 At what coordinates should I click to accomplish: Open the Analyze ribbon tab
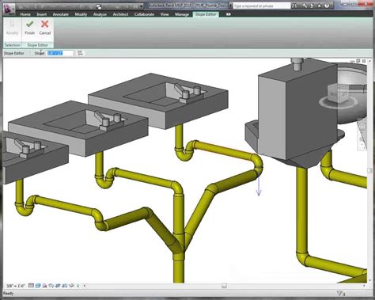click(x=100, y=14)
